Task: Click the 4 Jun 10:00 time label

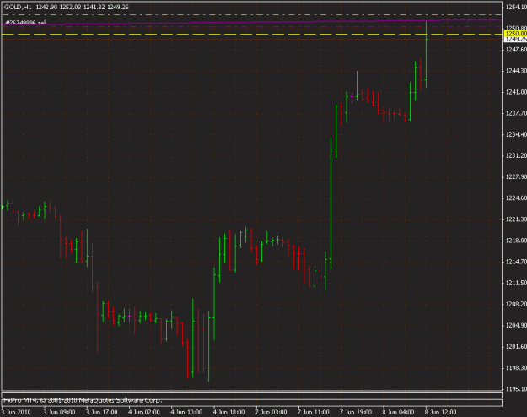Action: (186, 412)
